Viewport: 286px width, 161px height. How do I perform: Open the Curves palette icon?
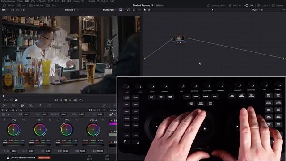point(104,106)
